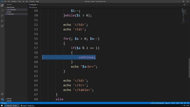Click line number 59 in gutter
The image size is (190, 107).
pyautogui.click(x=36, y=57)
